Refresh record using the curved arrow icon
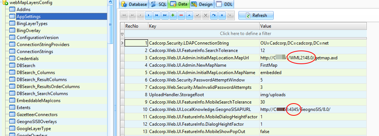The image size is (379, 136). 214,15
